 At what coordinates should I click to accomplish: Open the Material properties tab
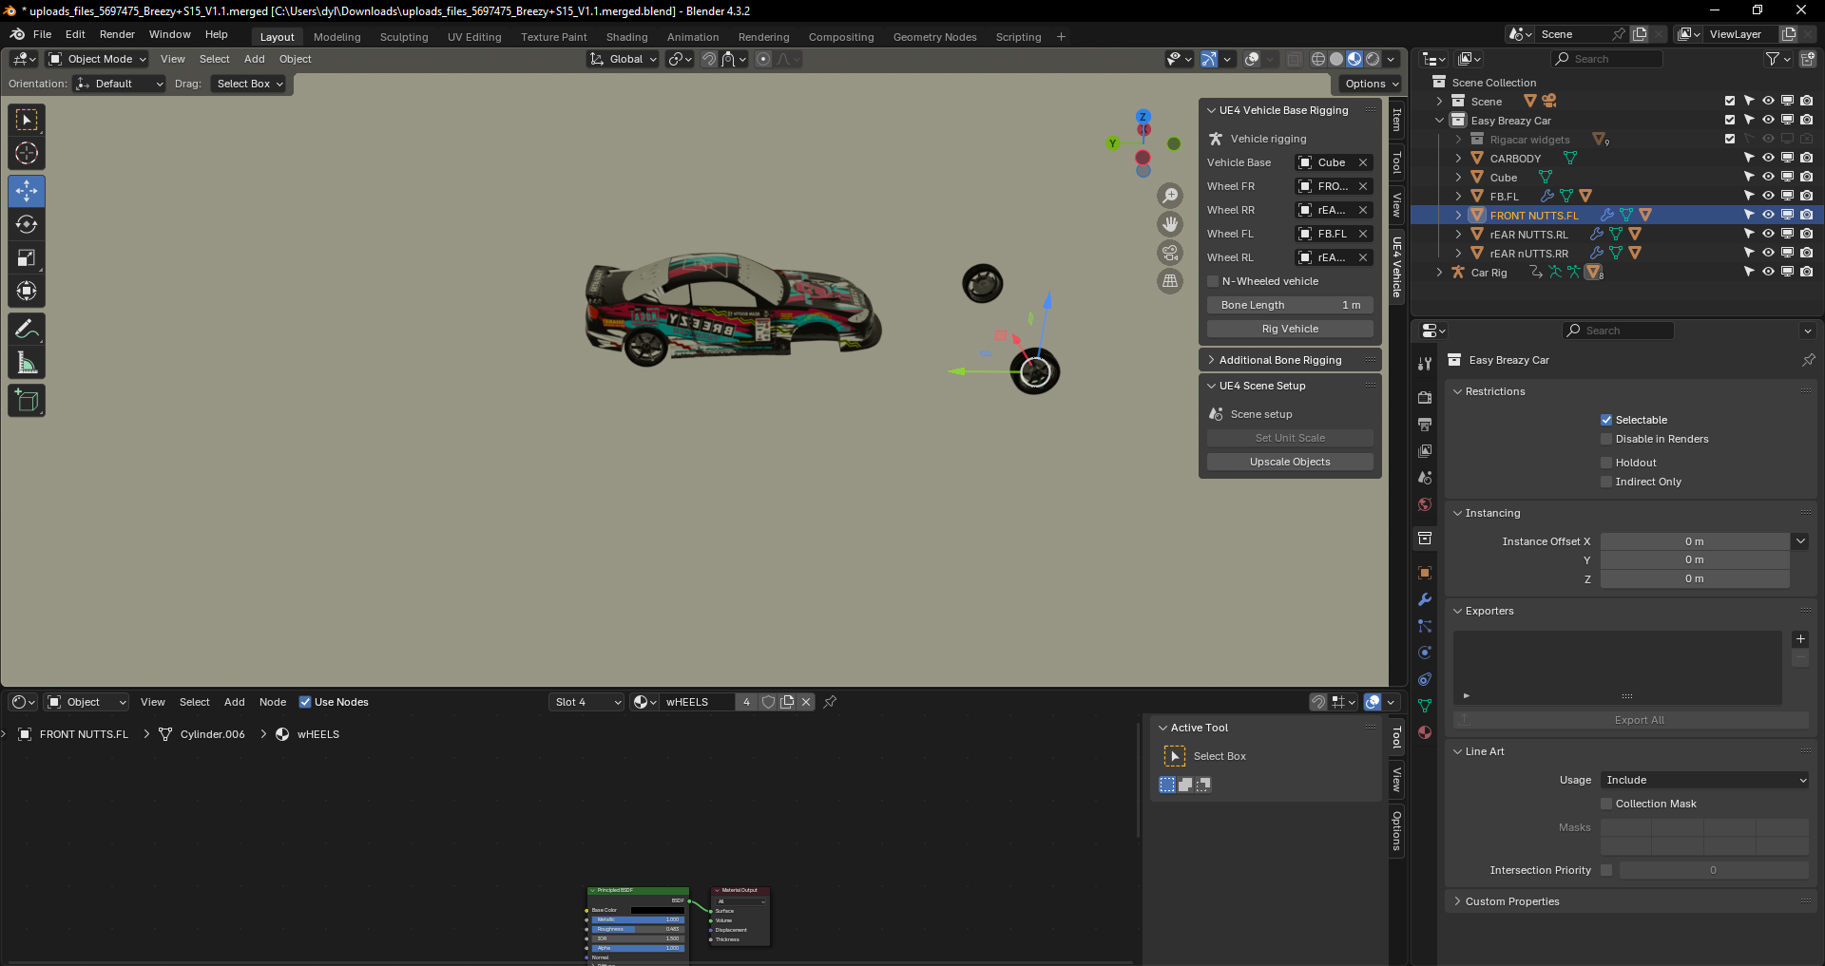point(1425,732)
